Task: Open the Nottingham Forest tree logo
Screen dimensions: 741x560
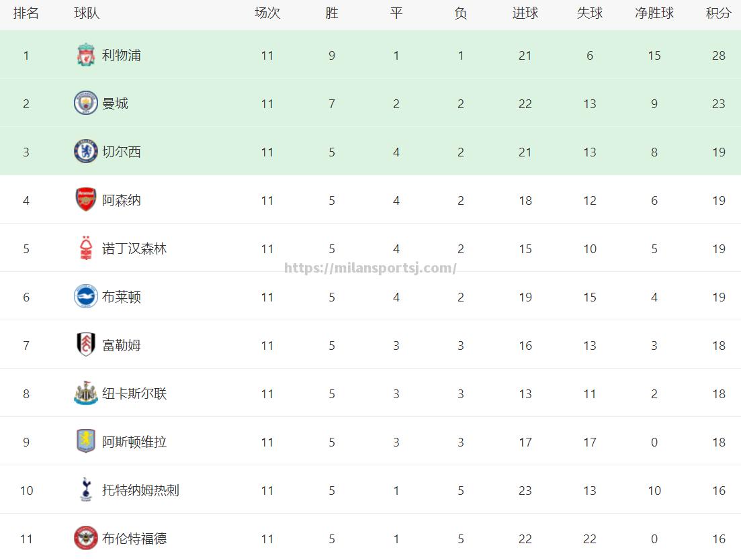Action: click(85, 248)
